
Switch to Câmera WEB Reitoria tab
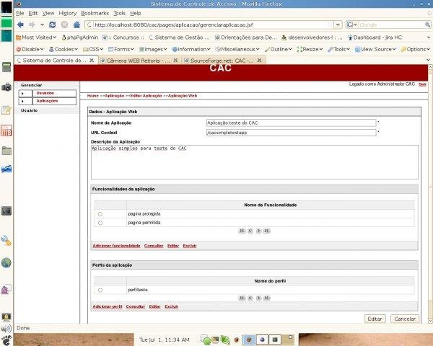tap(139, 61)
